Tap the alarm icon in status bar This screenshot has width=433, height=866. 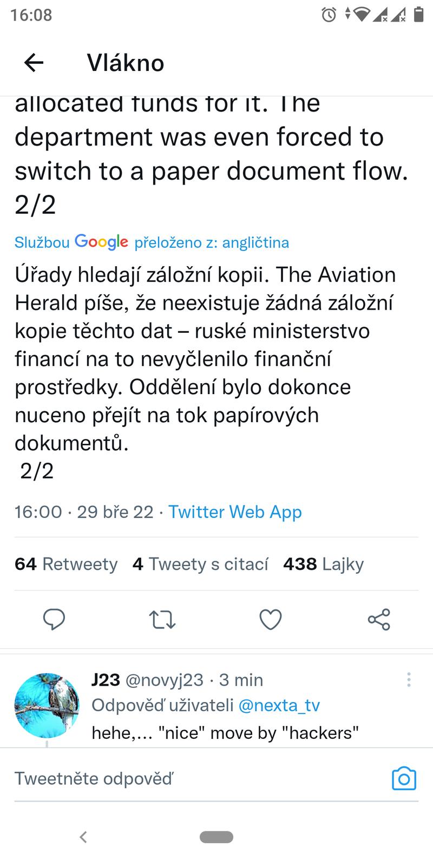coord(329,15)
